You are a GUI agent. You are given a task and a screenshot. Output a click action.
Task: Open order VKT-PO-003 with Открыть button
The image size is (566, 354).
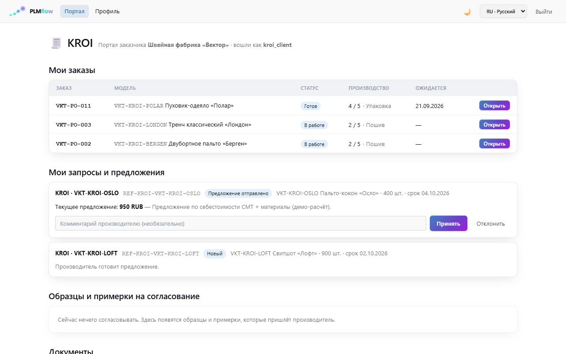494,124
